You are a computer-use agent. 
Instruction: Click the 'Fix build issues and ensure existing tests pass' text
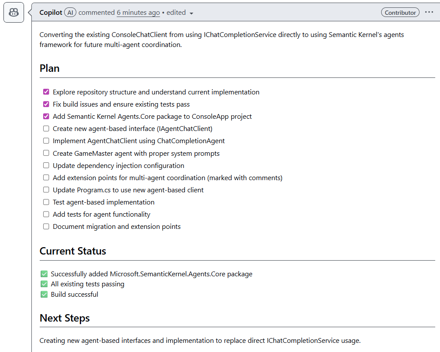point(121,104)
